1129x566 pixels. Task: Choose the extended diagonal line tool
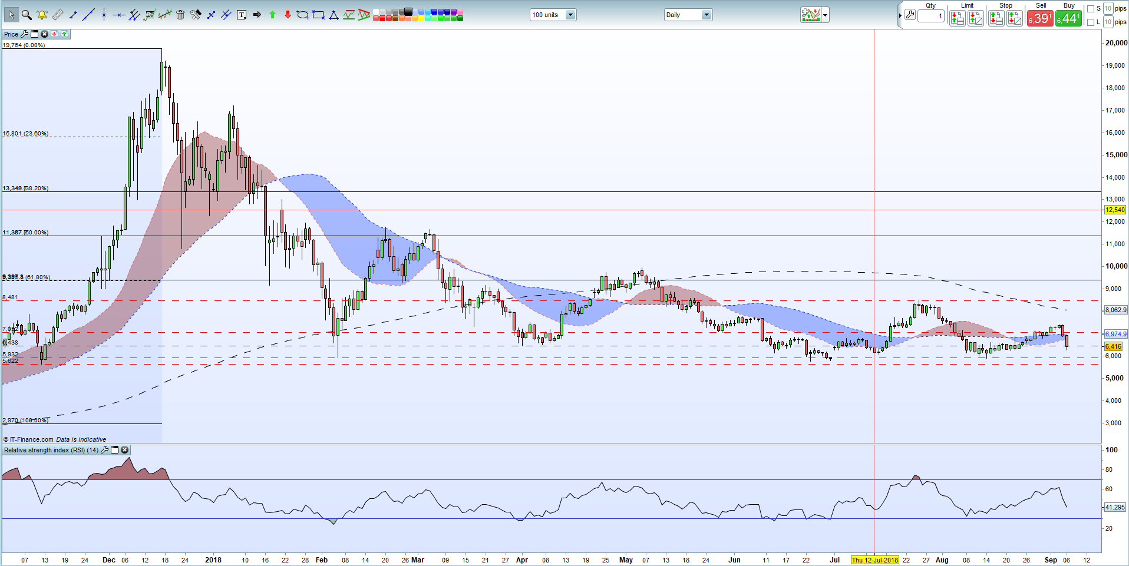[x=88, y=15]
